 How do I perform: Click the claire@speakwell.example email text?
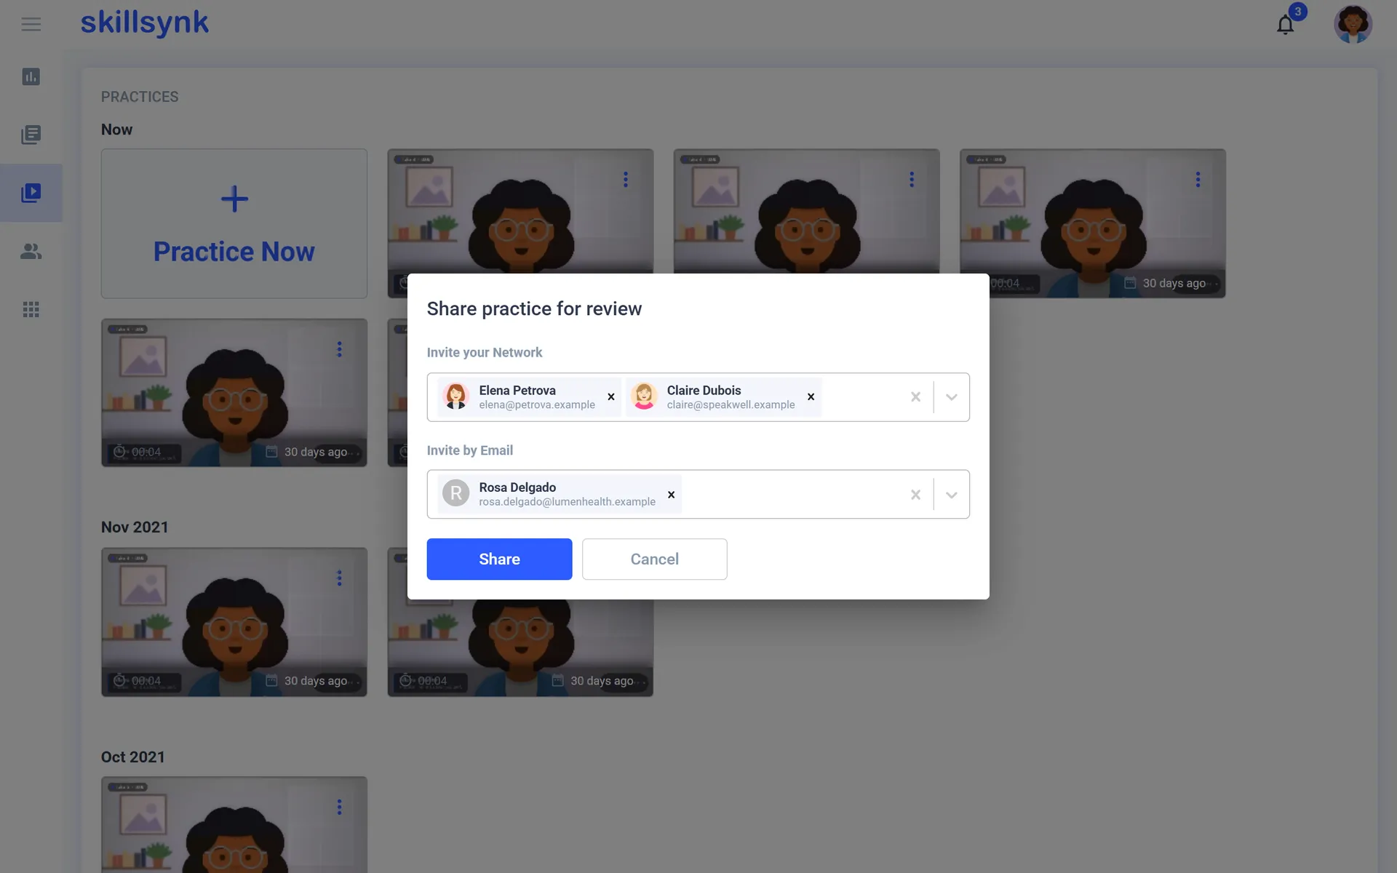point(731,405)
